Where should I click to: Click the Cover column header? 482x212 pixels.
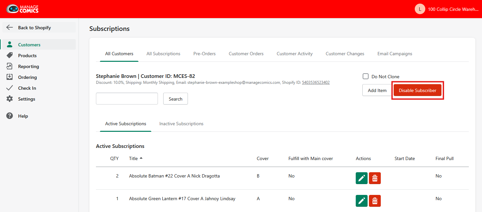coord(263,158)
